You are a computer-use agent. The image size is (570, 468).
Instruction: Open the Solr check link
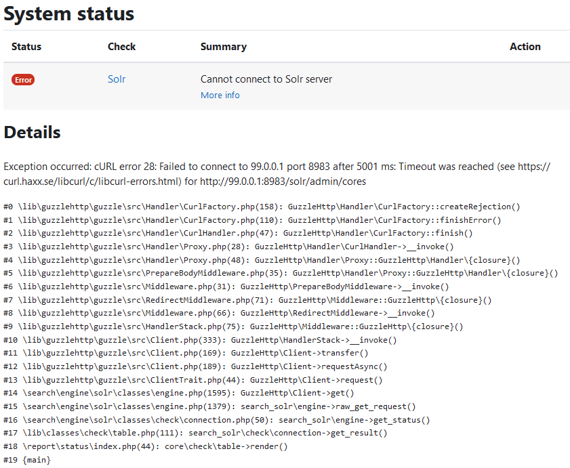coord(117,79)
